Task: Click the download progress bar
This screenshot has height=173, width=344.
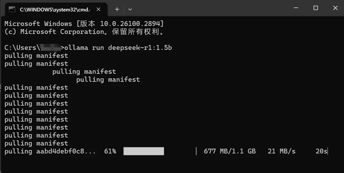Action: click(x=144, y=151)
